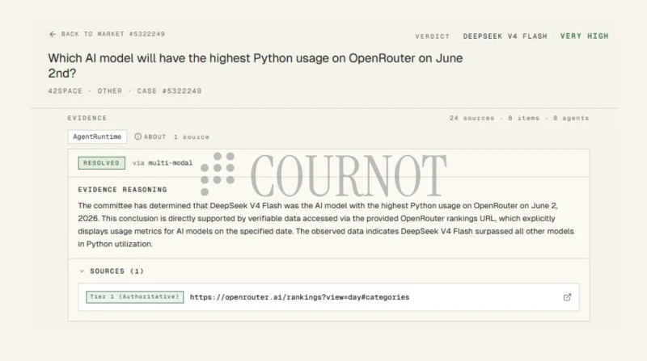Click the OTHER category label

click(x=110, y=91)
